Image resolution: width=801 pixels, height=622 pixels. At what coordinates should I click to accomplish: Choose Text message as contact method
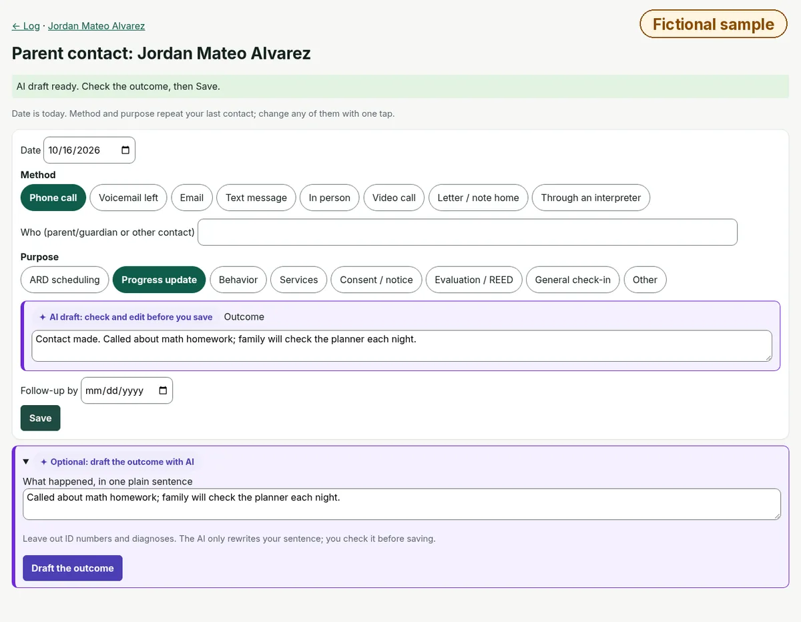[x=256, y=198]
